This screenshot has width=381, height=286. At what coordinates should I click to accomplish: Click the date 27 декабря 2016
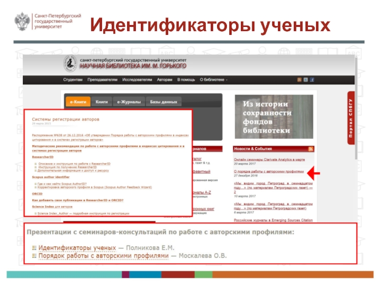point(246,175)
